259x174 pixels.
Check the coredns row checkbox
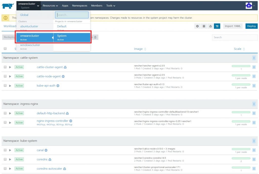tap(5, 159)
